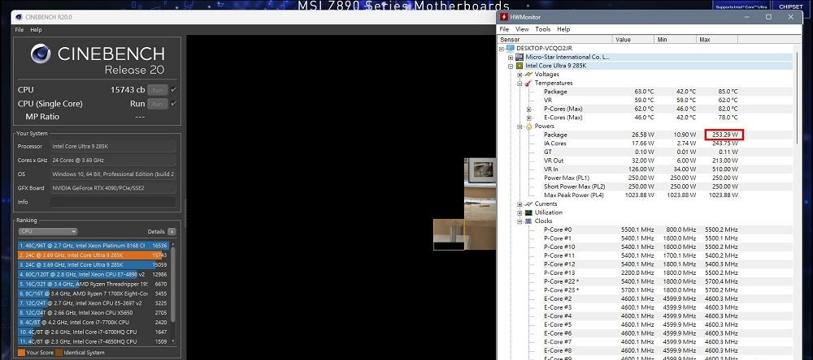Open Cinebench Help menu
The height and width of the screenshot is (360, 813).
point(36,30)
